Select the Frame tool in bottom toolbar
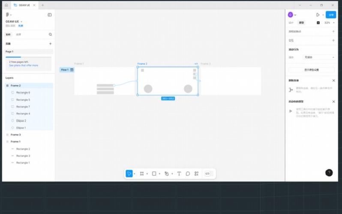This screenshot has width=342, height=214. [x=142, y=173]
